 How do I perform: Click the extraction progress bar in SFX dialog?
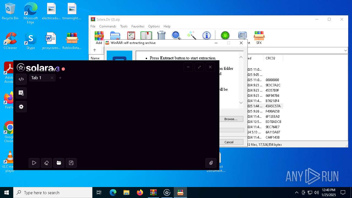[x=232, y=130]
